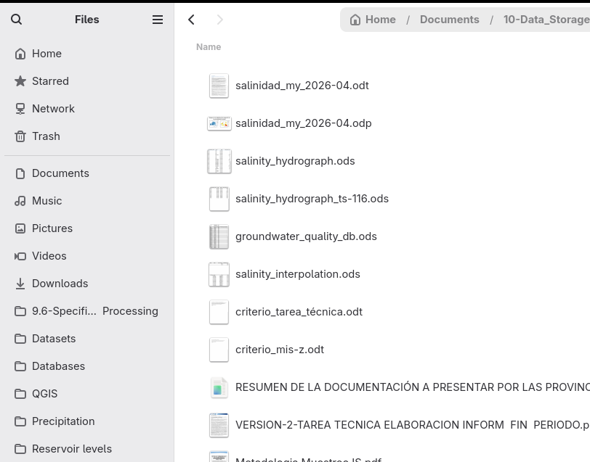Select criterio_mis-z.odt document
The width and height of the screenshot is (590, 462).
280,350
